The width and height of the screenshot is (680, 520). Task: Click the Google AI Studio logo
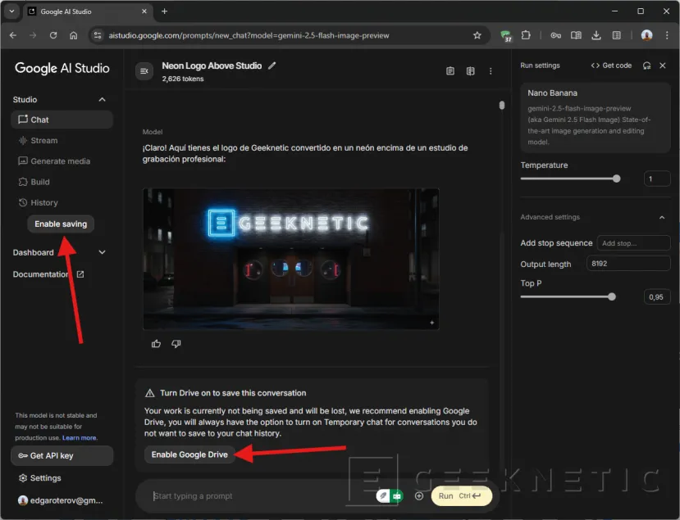click(62, 68)
